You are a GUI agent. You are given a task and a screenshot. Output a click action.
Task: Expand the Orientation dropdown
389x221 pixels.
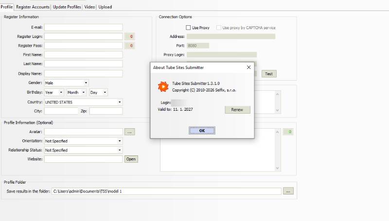(83, 141)
